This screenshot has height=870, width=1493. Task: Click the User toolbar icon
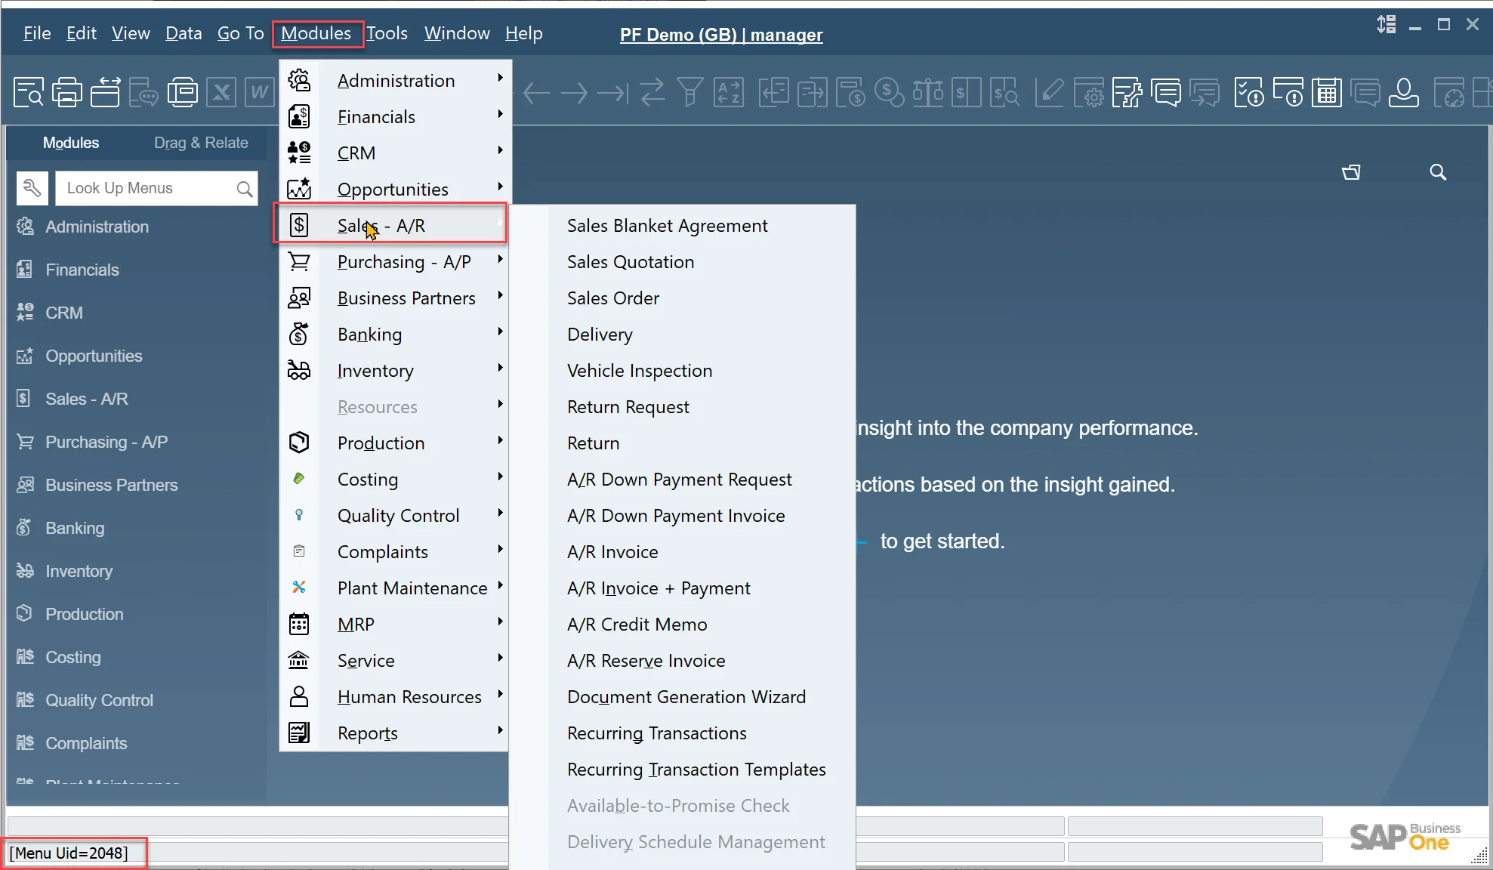coord(1403,93)
